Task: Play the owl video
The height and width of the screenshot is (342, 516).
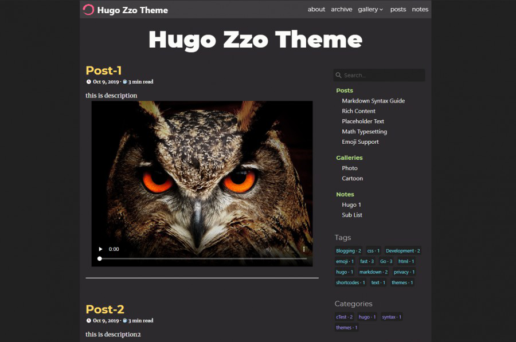Action: [101, 249]
